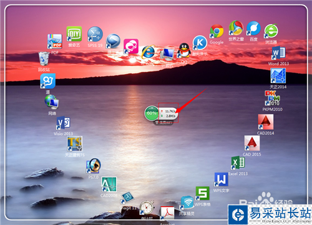Open the 网络 network desktop icon
This screenshot has width=312, height=225.
tap(52, 102)
